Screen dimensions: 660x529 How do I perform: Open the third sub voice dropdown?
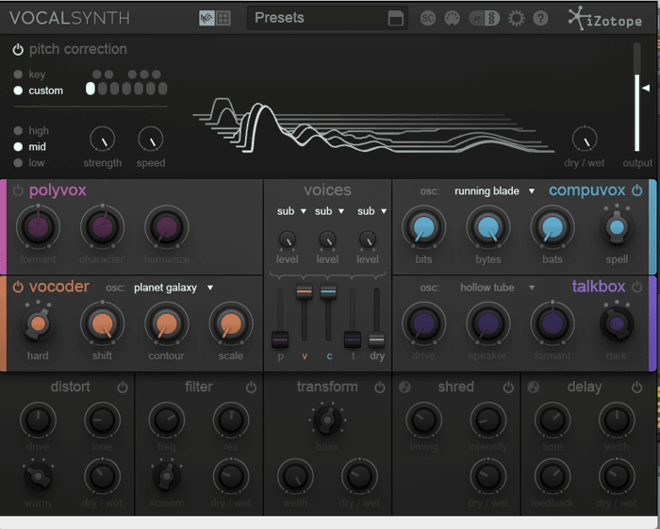[371, 211]
